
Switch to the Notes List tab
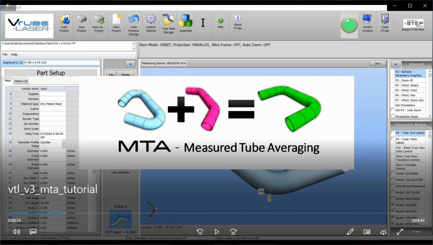[21, 81]
